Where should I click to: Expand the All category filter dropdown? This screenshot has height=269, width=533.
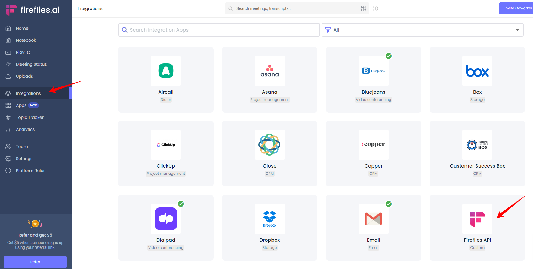(423, 30)
